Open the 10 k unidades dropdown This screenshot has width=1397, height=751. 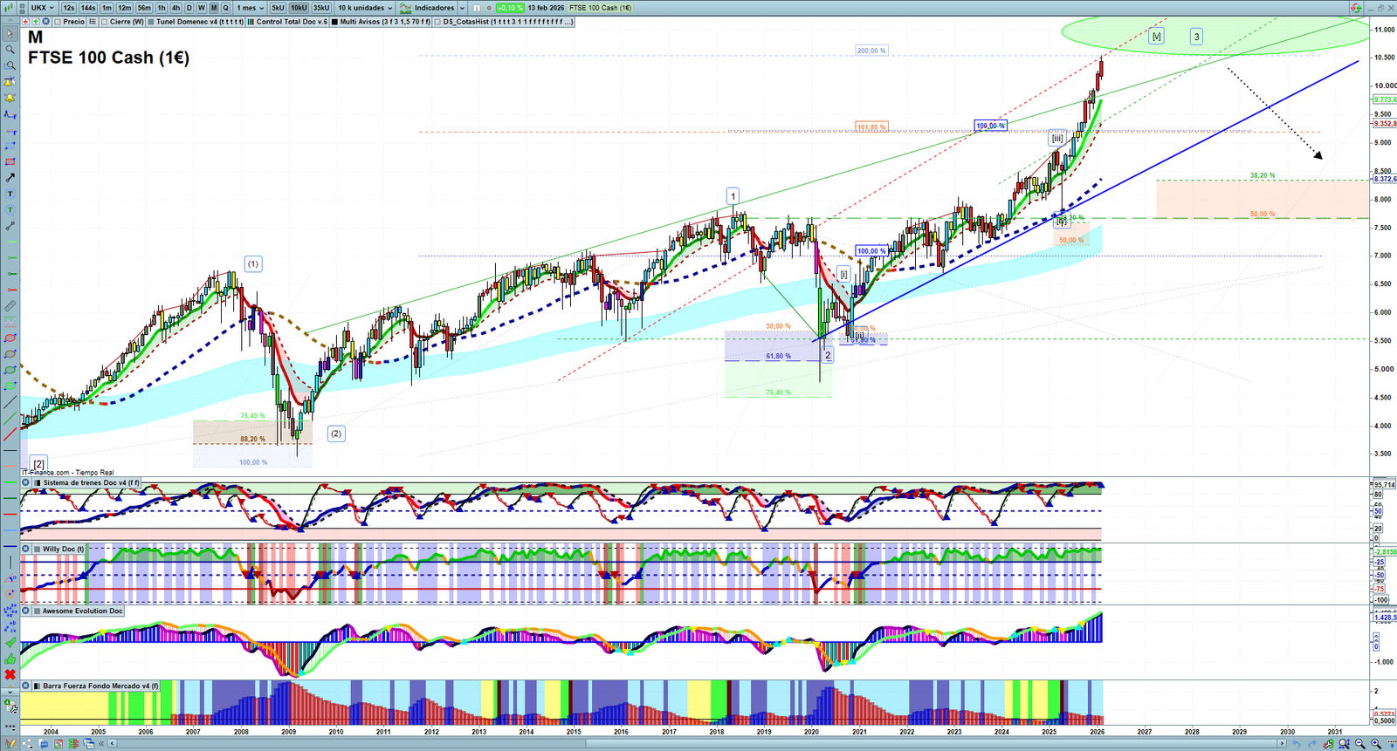tap(365, 8)
